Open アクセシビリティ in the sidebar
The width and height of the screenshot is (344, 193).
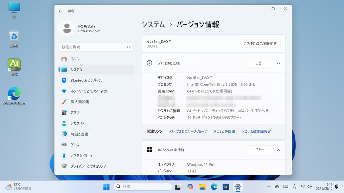coord(96,155)
